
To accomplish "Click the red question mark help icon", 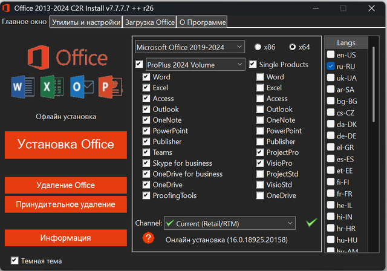I will (x=148, y=238).
